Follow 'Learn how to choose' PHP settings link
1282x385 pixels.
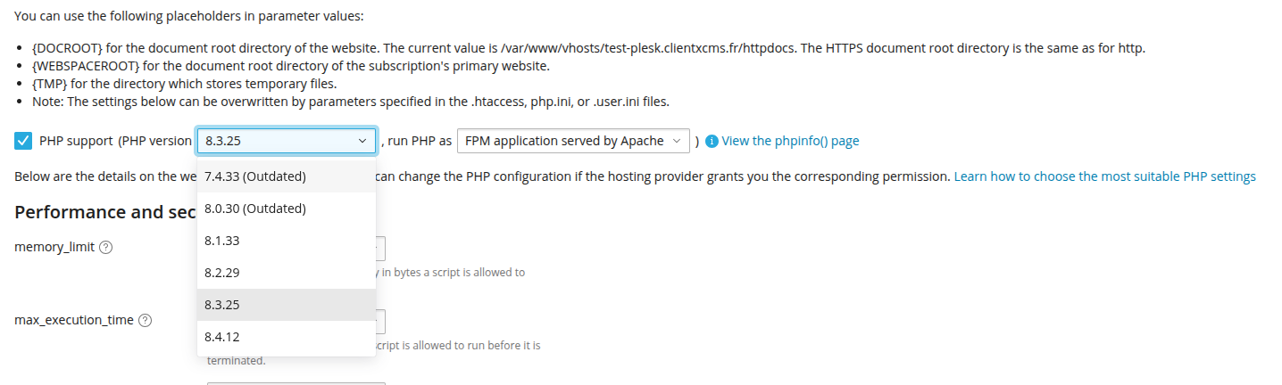pyautogui.click(x=1104, y=176)
